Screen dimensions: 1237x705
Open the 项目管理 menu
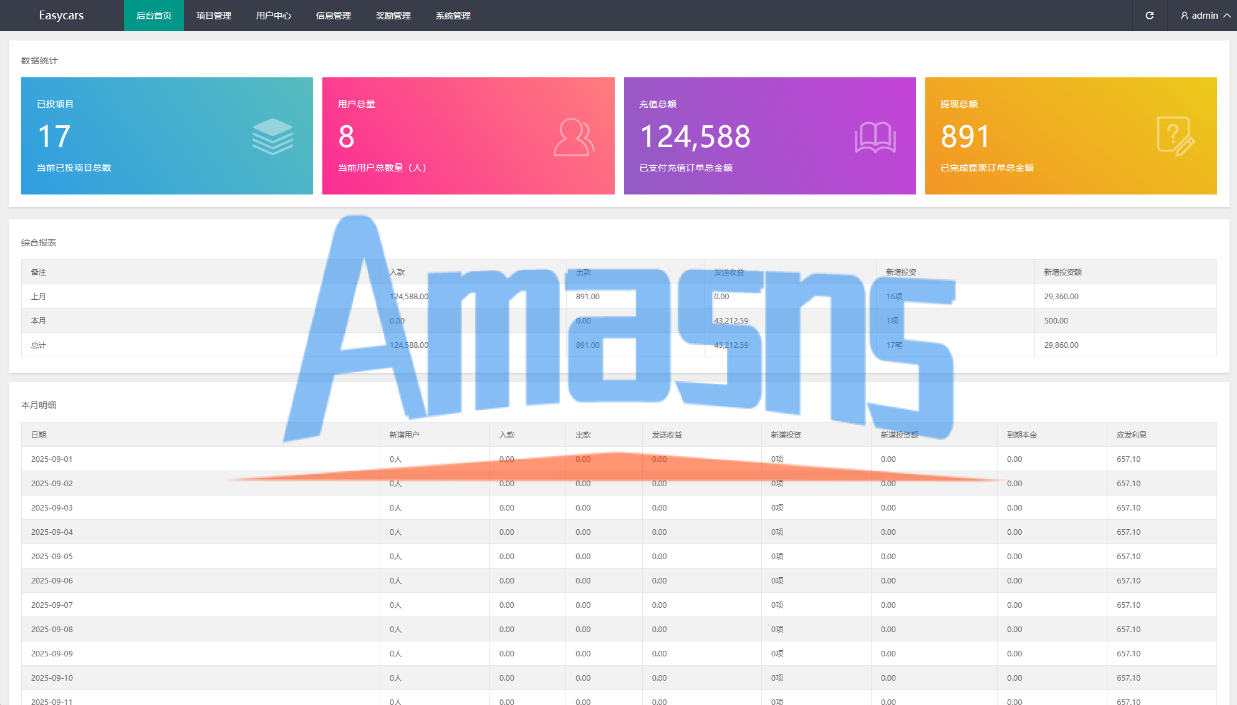click(214, 16)
